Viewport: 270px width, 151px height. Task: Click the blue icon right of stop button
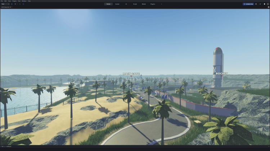[23, 4]
